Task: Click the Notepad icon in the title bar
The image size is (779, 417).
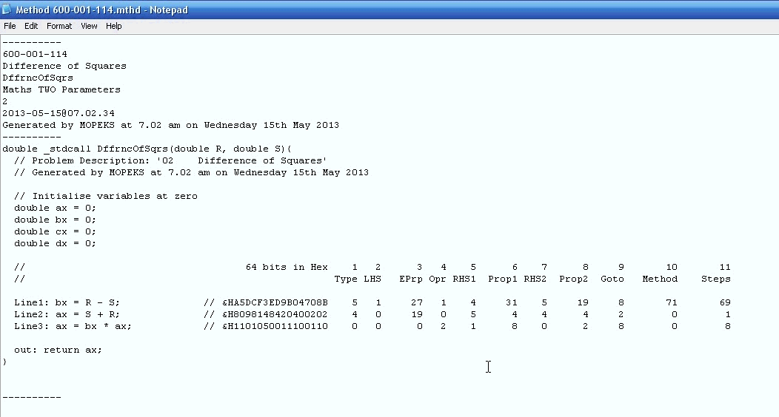Action: coord(7,9)
